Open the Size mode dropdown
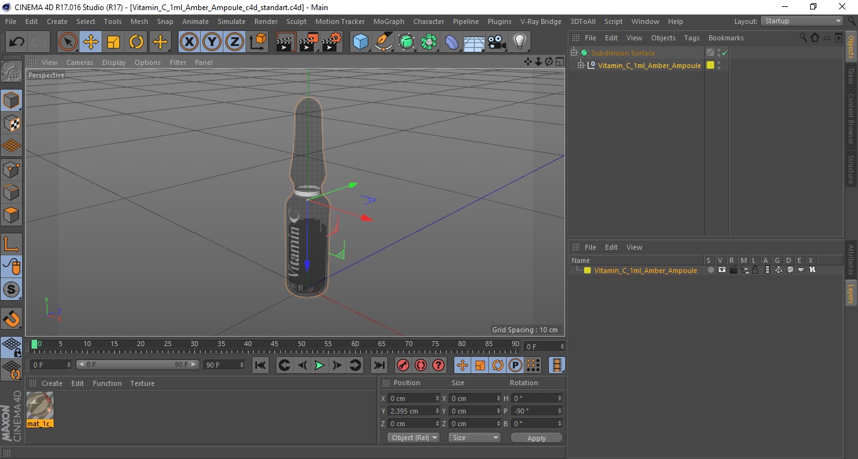The image size is (858, 459). point(474,438)
